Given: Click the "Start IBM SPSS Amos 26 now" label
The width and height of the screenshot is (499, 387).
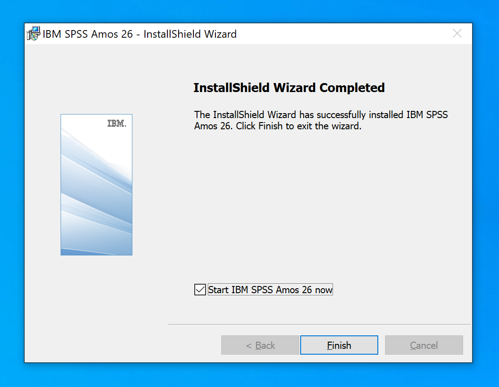Looking at the screenshot, I should [270, 290].
